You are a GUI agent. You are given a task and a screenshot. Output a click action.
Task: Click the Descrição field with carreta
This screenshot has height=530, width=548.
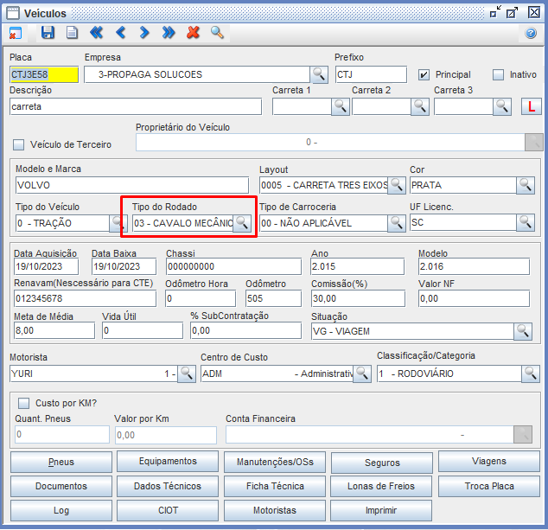136,106
